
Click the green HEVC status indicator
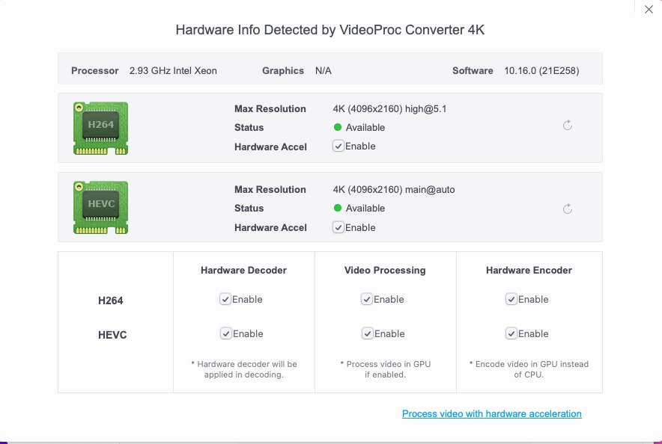click(338, 209)
